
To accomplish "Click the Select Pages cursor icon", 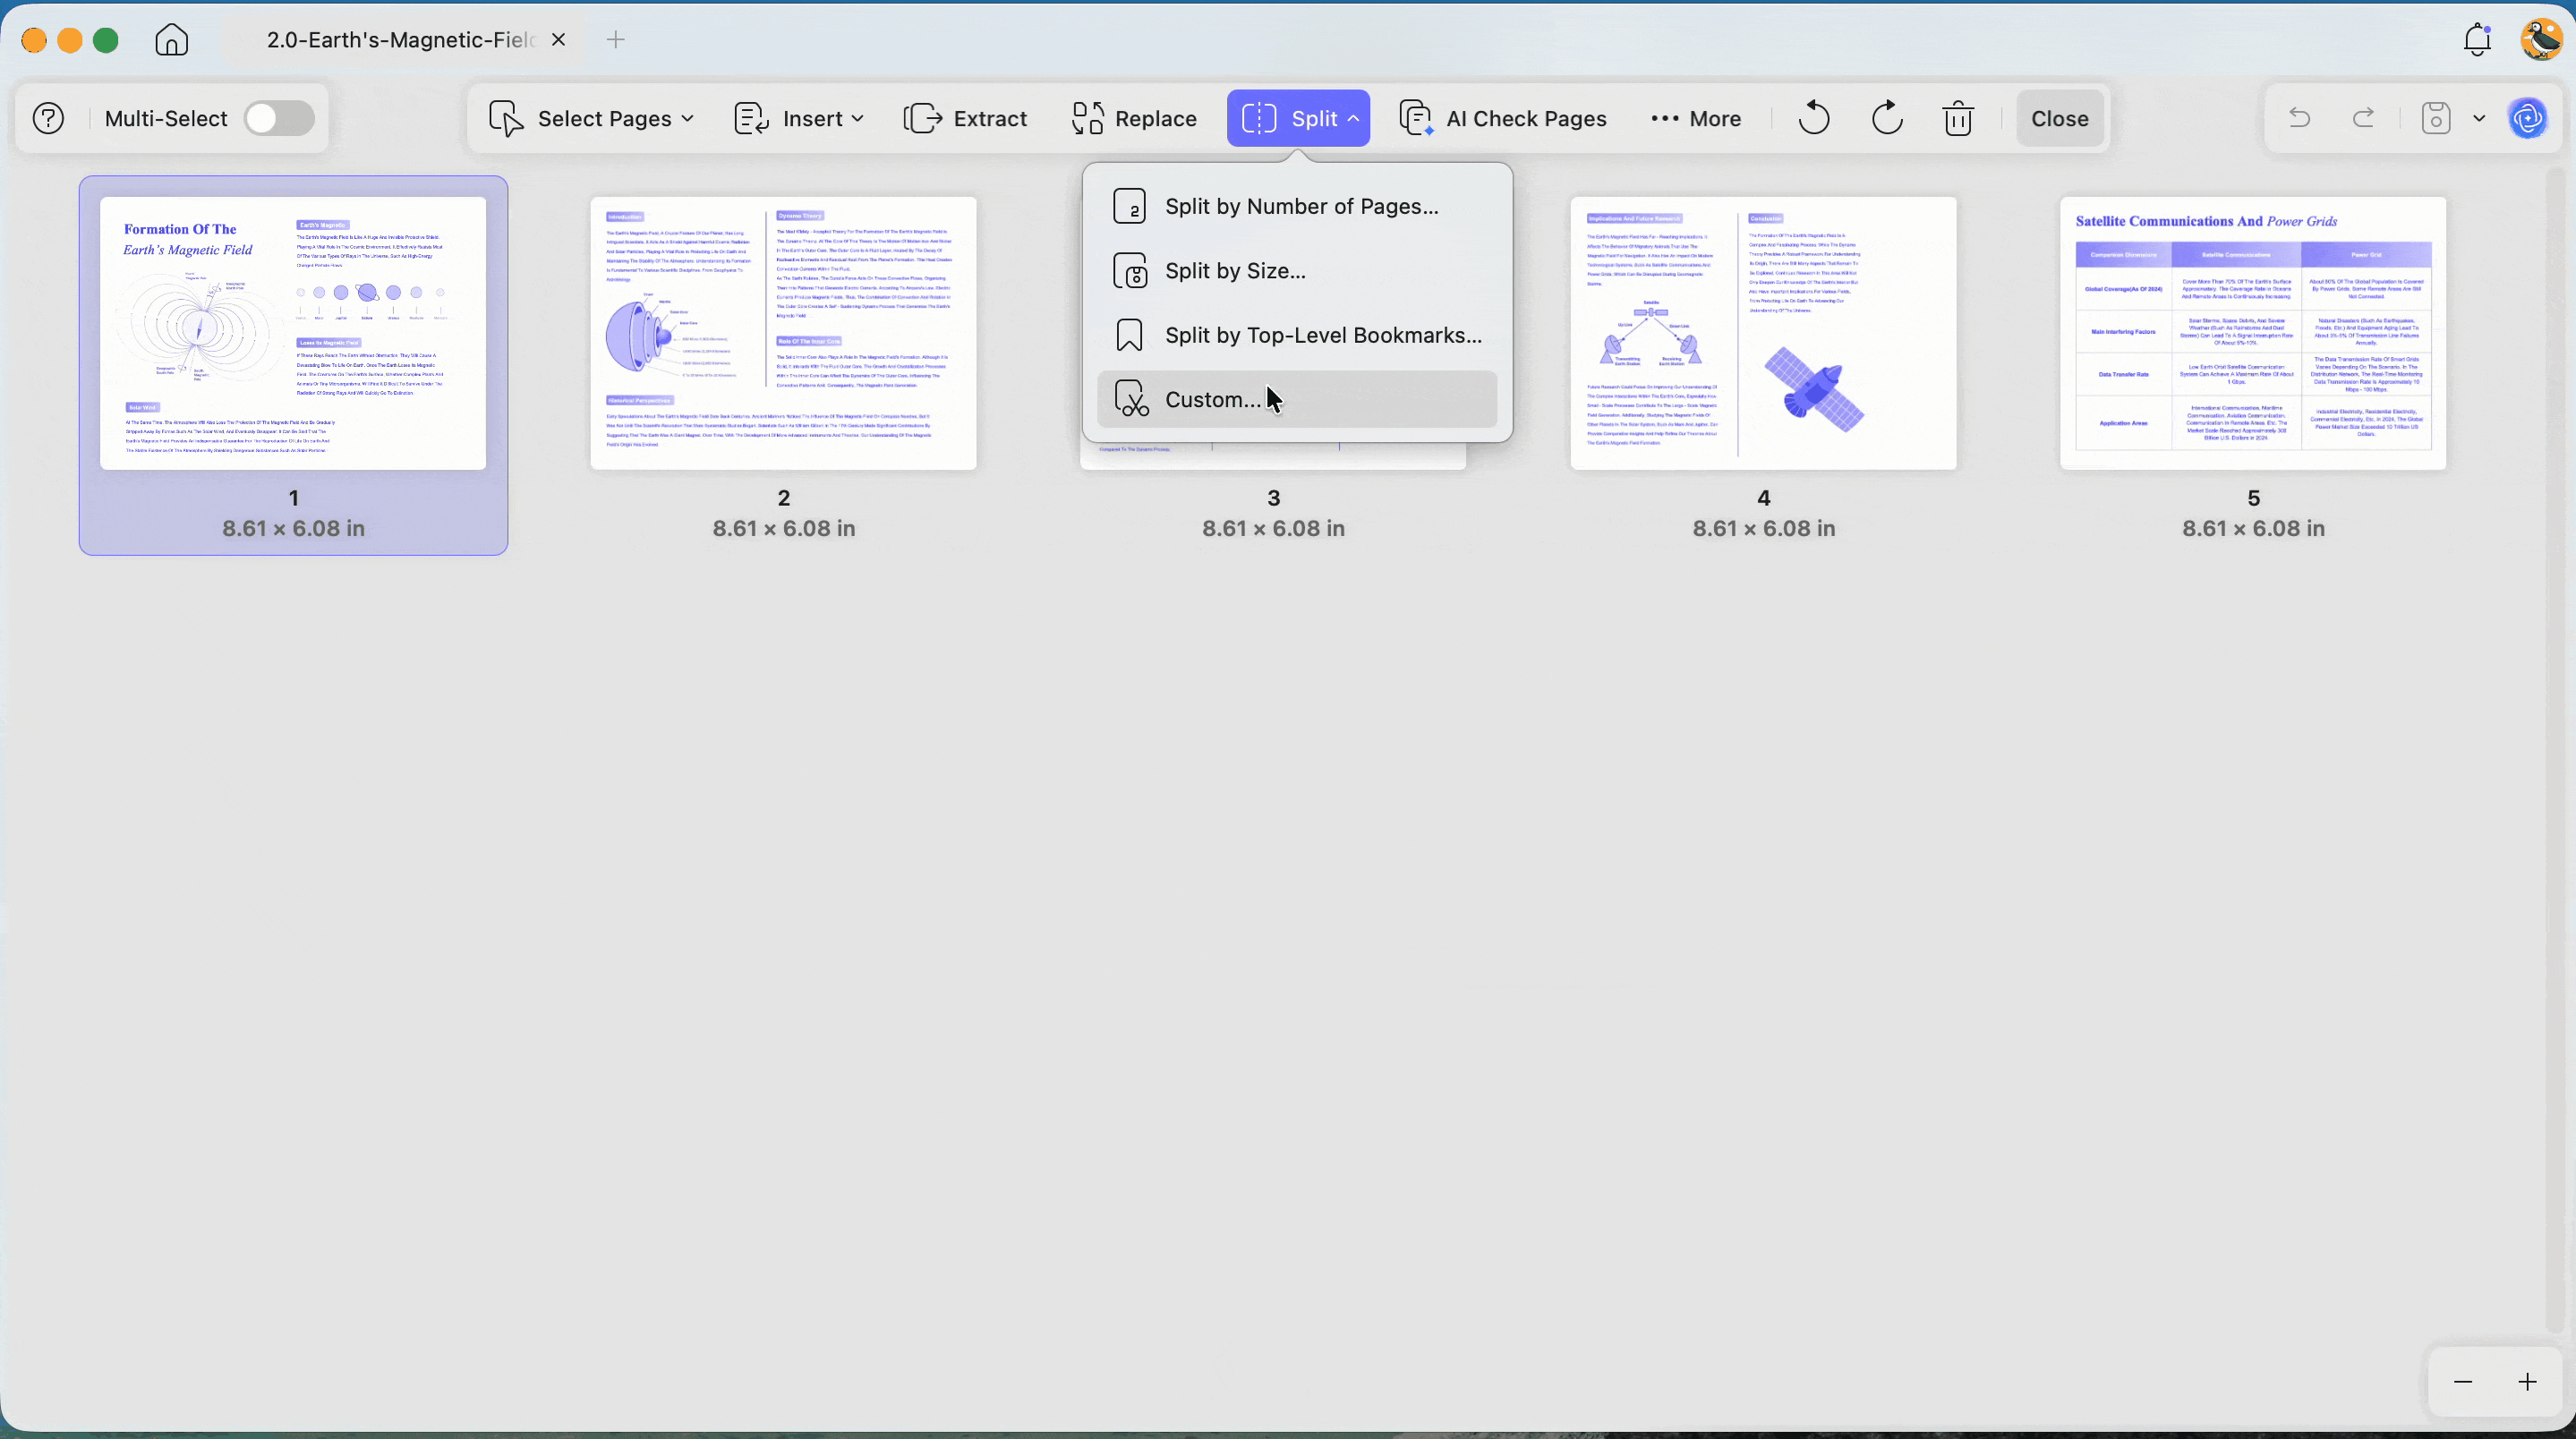I will pyautogui.click(x=506, y=118).
